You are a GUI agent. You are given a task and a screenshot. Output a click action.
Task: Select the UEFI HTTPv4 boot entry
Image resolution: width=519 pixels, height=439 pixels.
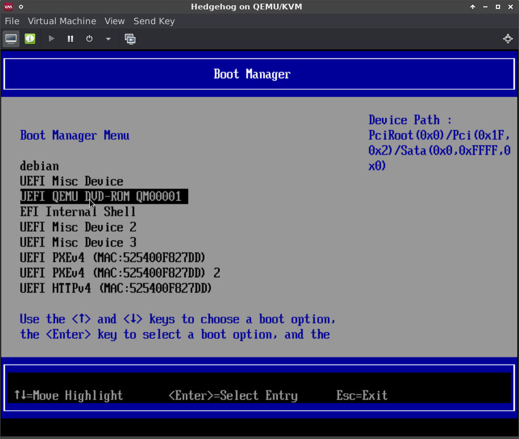(116, 288)
